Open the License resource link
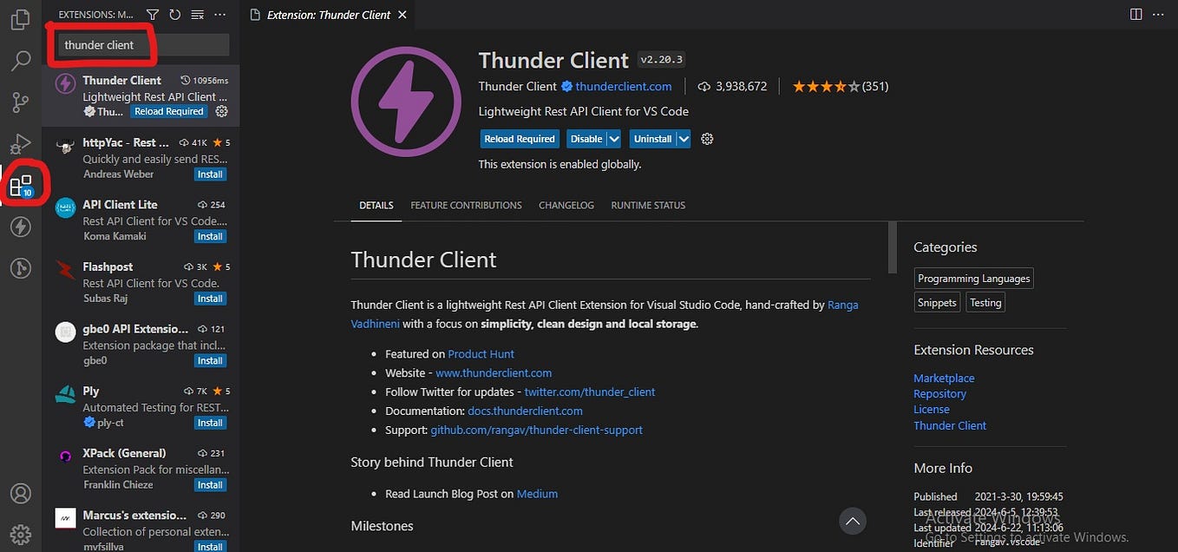Viewport: 1178px width, 552px height. coord(932,410)
